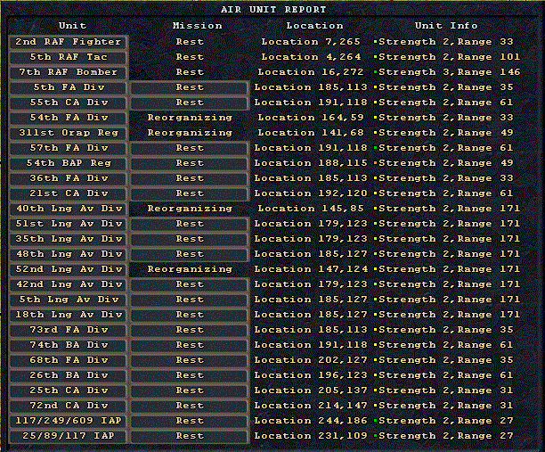Image resolution: width=545 pixels, height=452 pixels.
Task: Select the 74th BA Div unit
Action: click(69, 345)
